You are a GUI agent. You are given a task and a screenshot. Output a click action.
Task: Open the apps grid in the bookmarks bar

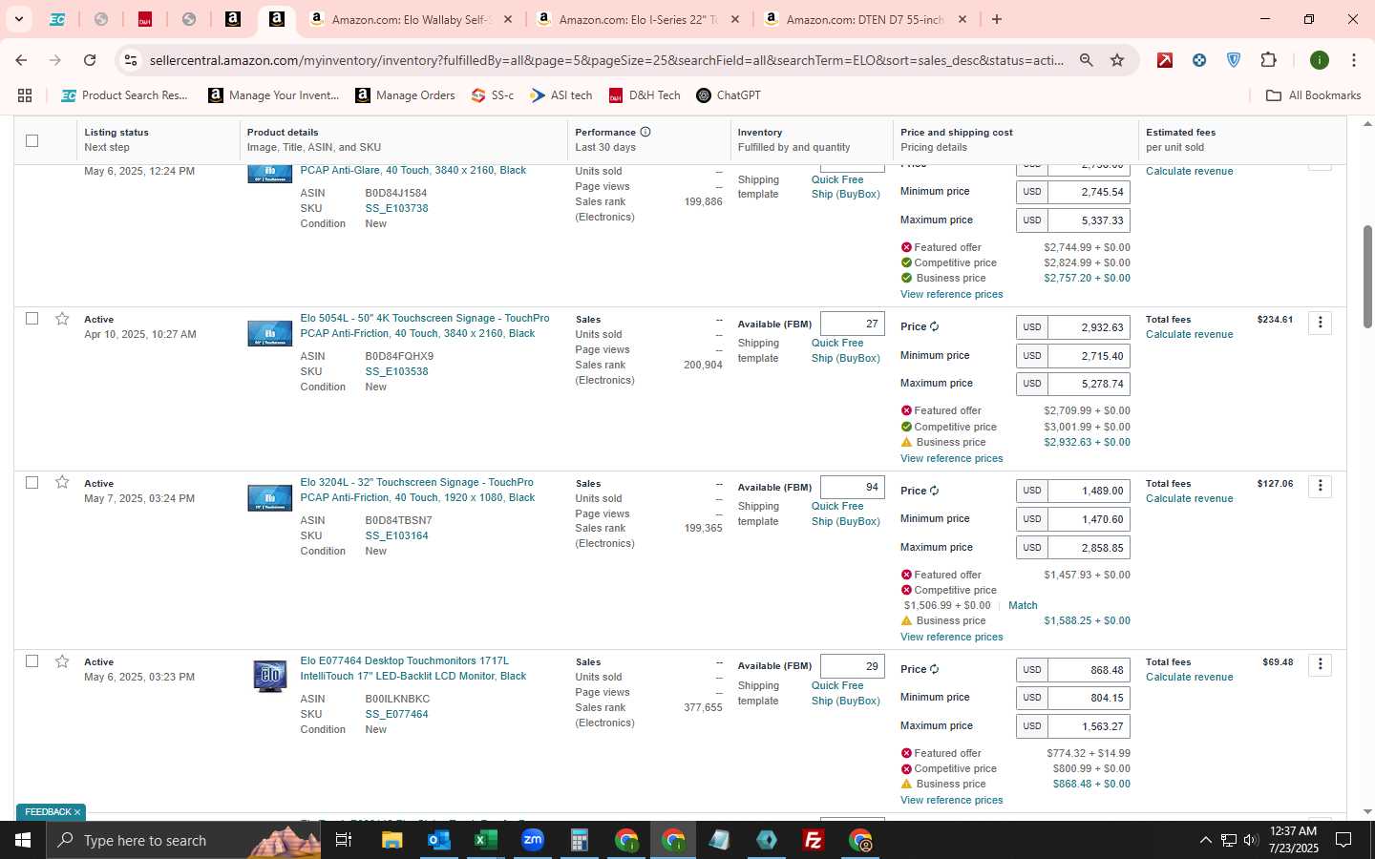point(25,95)
